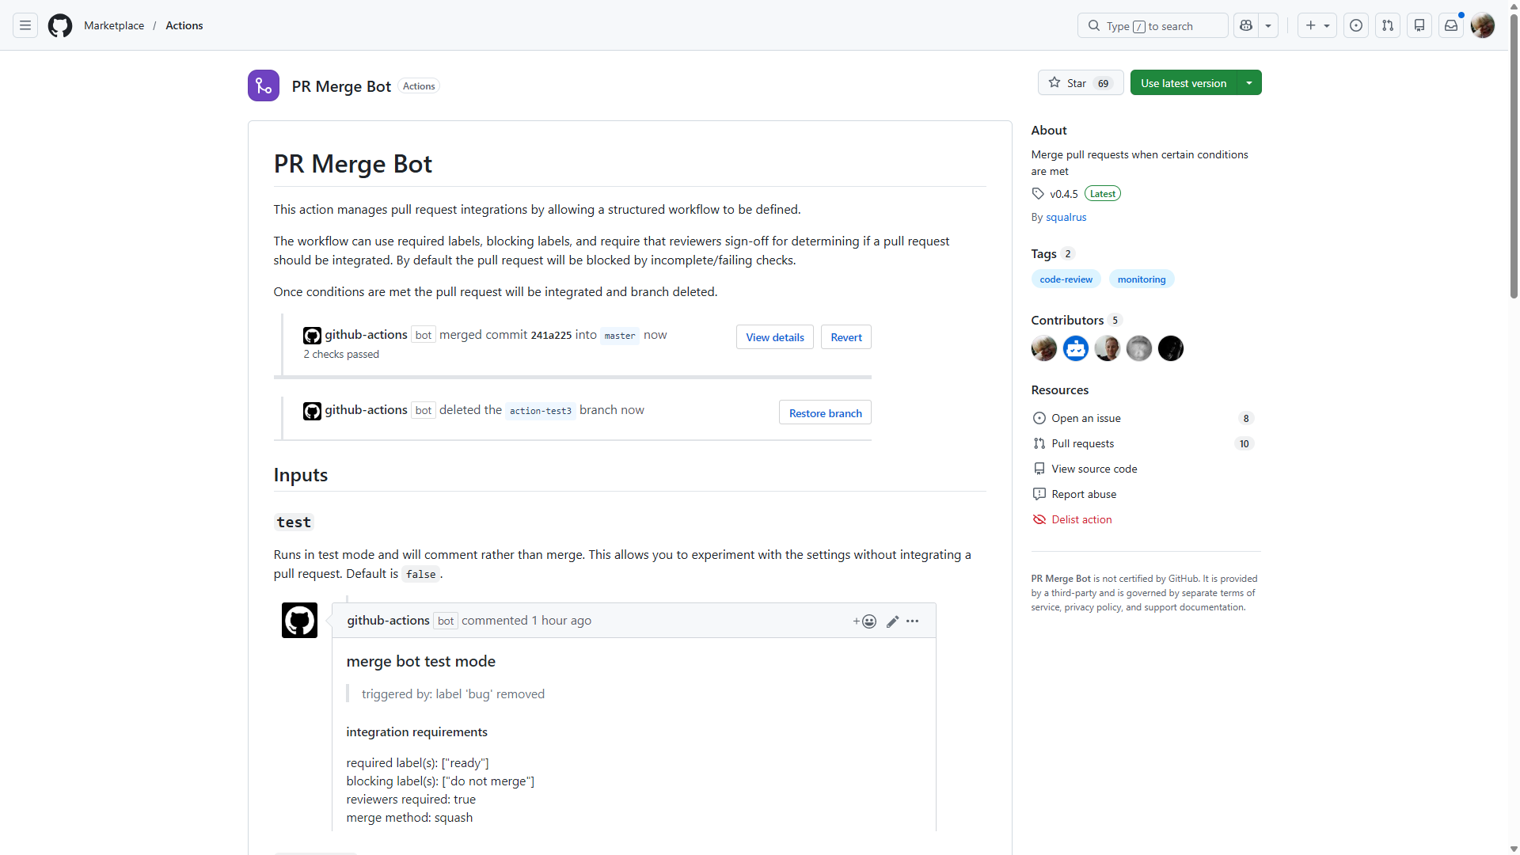This screenshot has height=855, width=1520.
Task: Click the edit pencil icon on comment
Action: (892, 621)
